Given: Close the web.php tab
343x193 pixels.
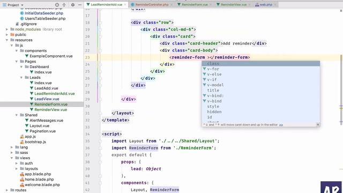Looking at the screenshot, I should pyautogui.click(x=275, y=4).
